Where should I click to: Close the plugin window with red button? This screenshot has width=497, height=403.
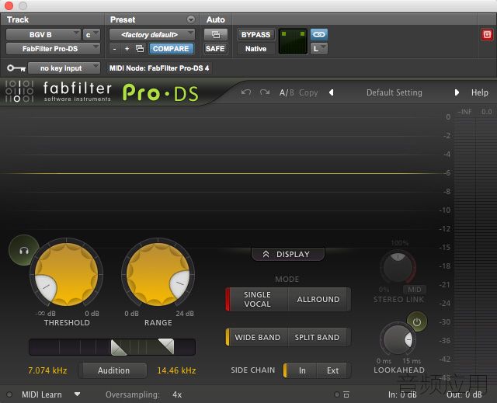pyautogui.click(x=9, y=5)
